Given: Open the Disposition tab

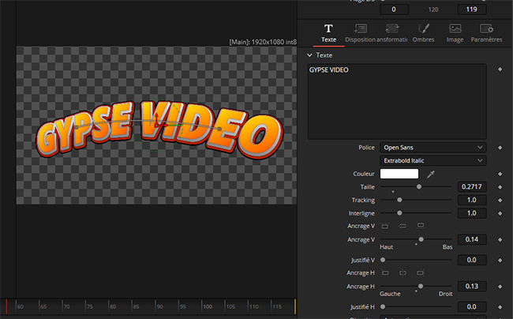Looking at the screenshot, I should pyautogui.click(x=360, y=33).
